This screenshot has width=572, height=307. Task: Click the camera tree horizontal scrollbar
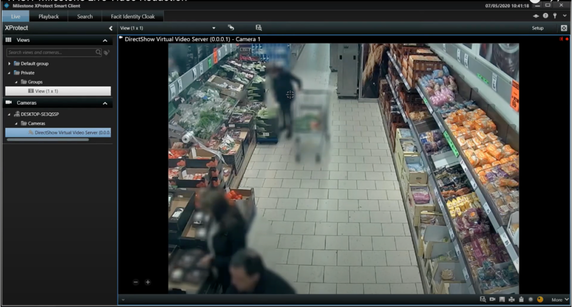pos(48,139)
